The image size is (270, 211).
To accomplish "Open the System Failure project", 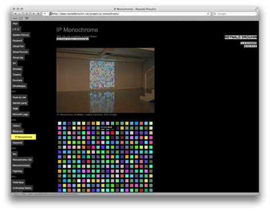I will (21, 35).
